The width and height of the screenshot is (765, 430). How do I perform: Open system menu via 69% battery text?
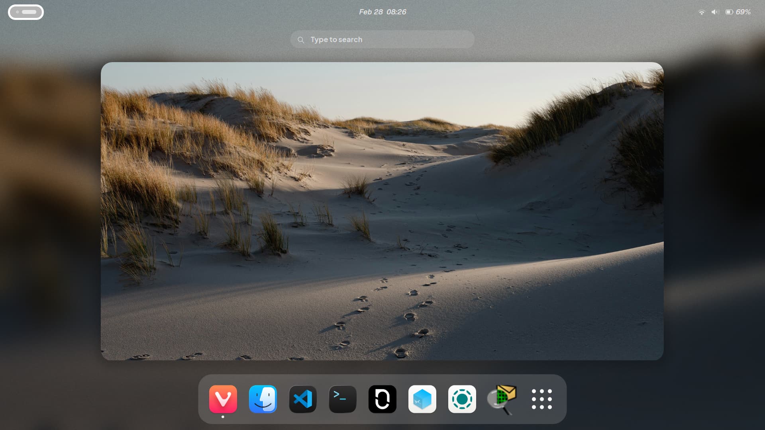(743, 12)
